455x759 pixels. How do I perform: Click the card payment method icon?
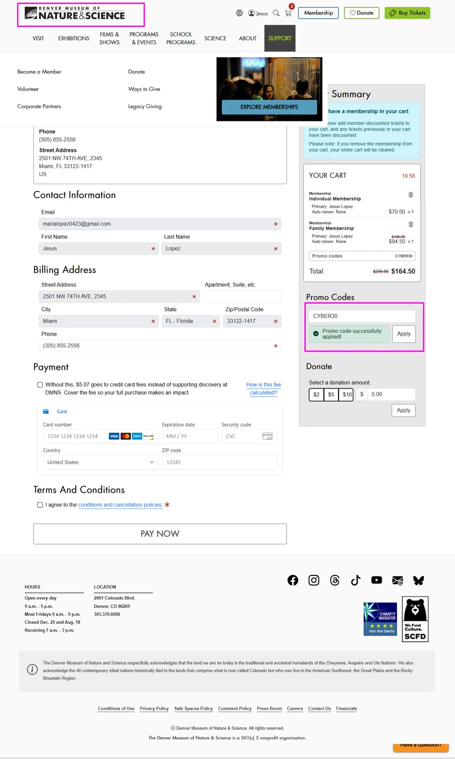(46, 411)
